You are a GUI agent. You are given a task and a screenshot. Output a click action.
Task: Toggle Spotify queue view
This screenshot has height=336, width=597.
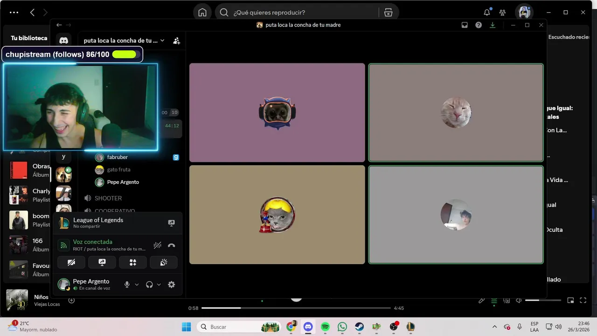pyautogui.click(x=494, y=301)
